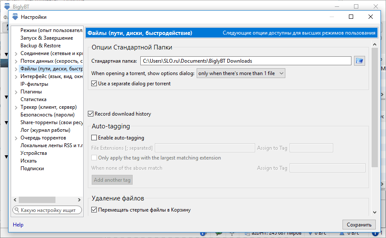Click the tree horizontal scrollbar thumb
386x238 pixels.
point(37,200)
